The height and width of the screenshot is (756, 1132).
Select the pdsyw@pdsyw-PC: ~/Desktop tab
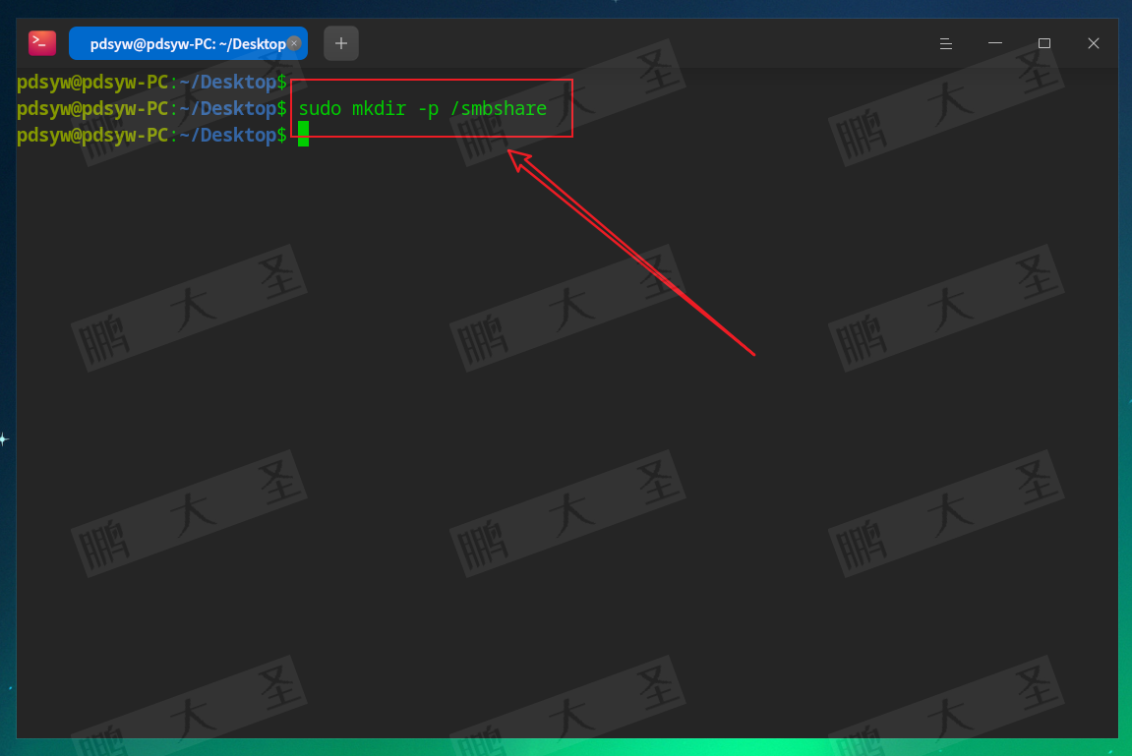point(188,43)
